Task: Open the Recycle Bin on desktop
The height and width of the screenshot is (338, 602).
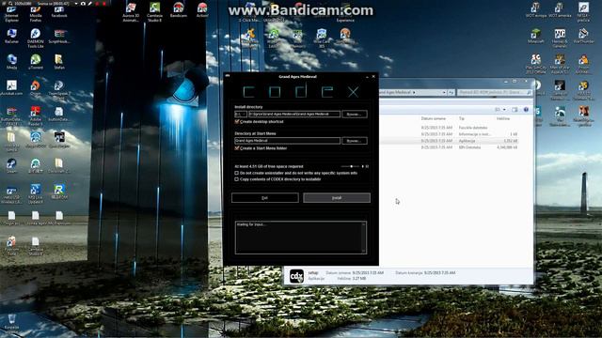Action: pyautogui.click(x=11, y=321)
